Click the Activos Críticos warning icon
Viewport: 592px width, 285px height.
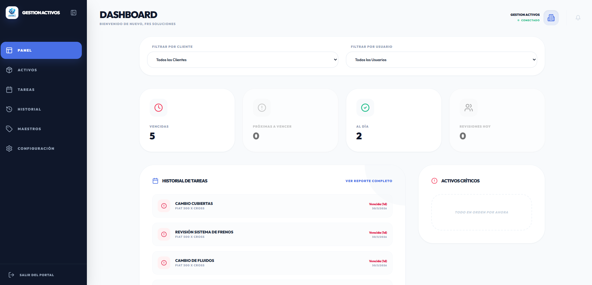pyautogui.click(x=435, y=180)
